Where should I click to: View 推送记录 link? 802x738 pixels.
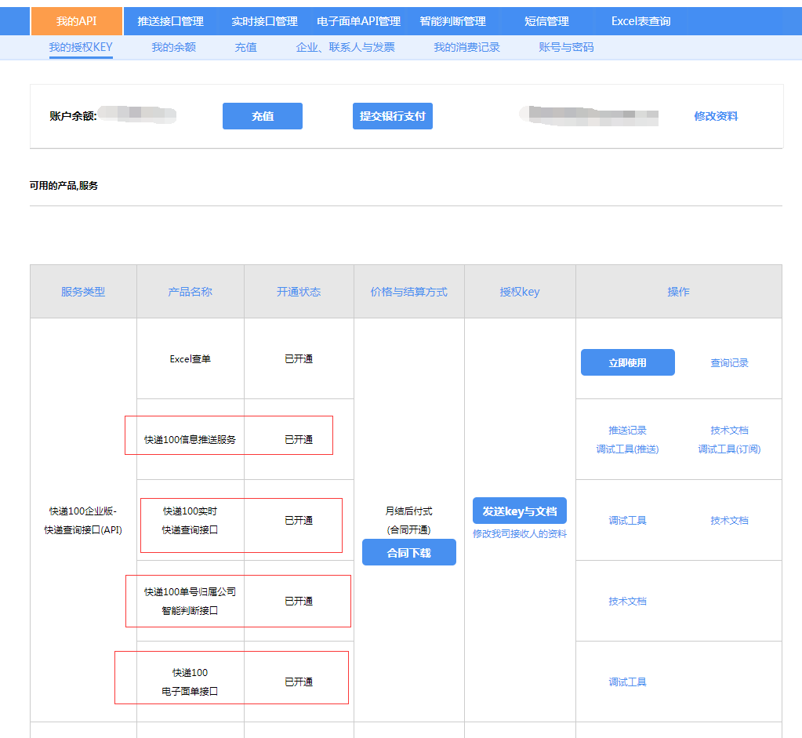[628, 430]
